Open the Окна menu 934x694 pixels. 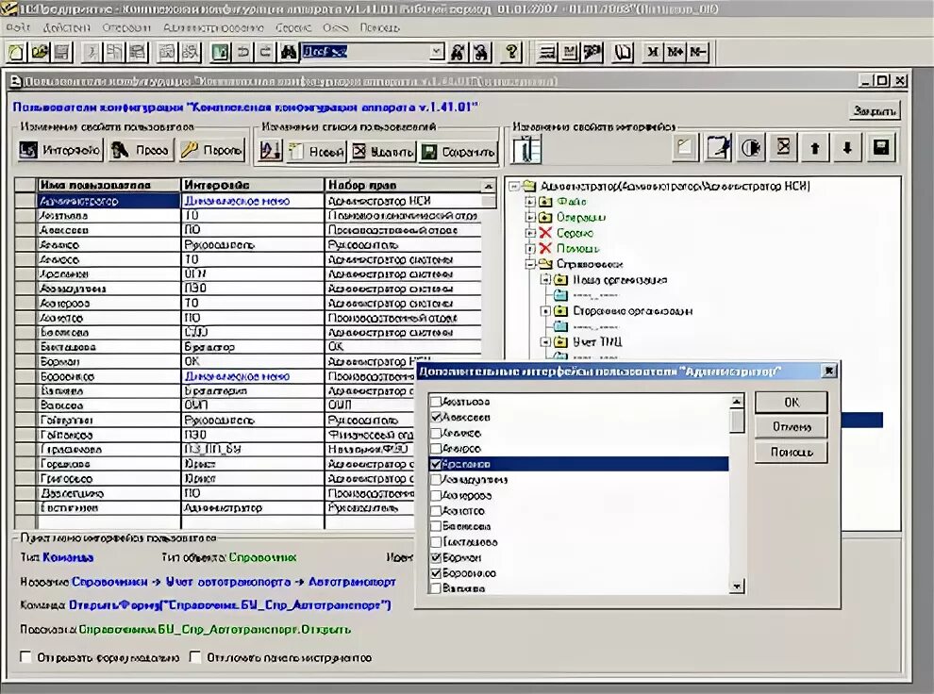[335, 28]
